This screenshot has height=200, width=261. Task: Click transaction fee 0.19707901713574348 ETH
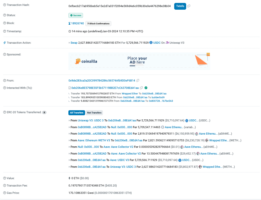coord(86,186)
